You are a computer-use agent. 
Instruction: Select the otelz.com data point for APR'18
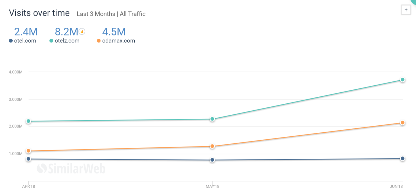28,121
